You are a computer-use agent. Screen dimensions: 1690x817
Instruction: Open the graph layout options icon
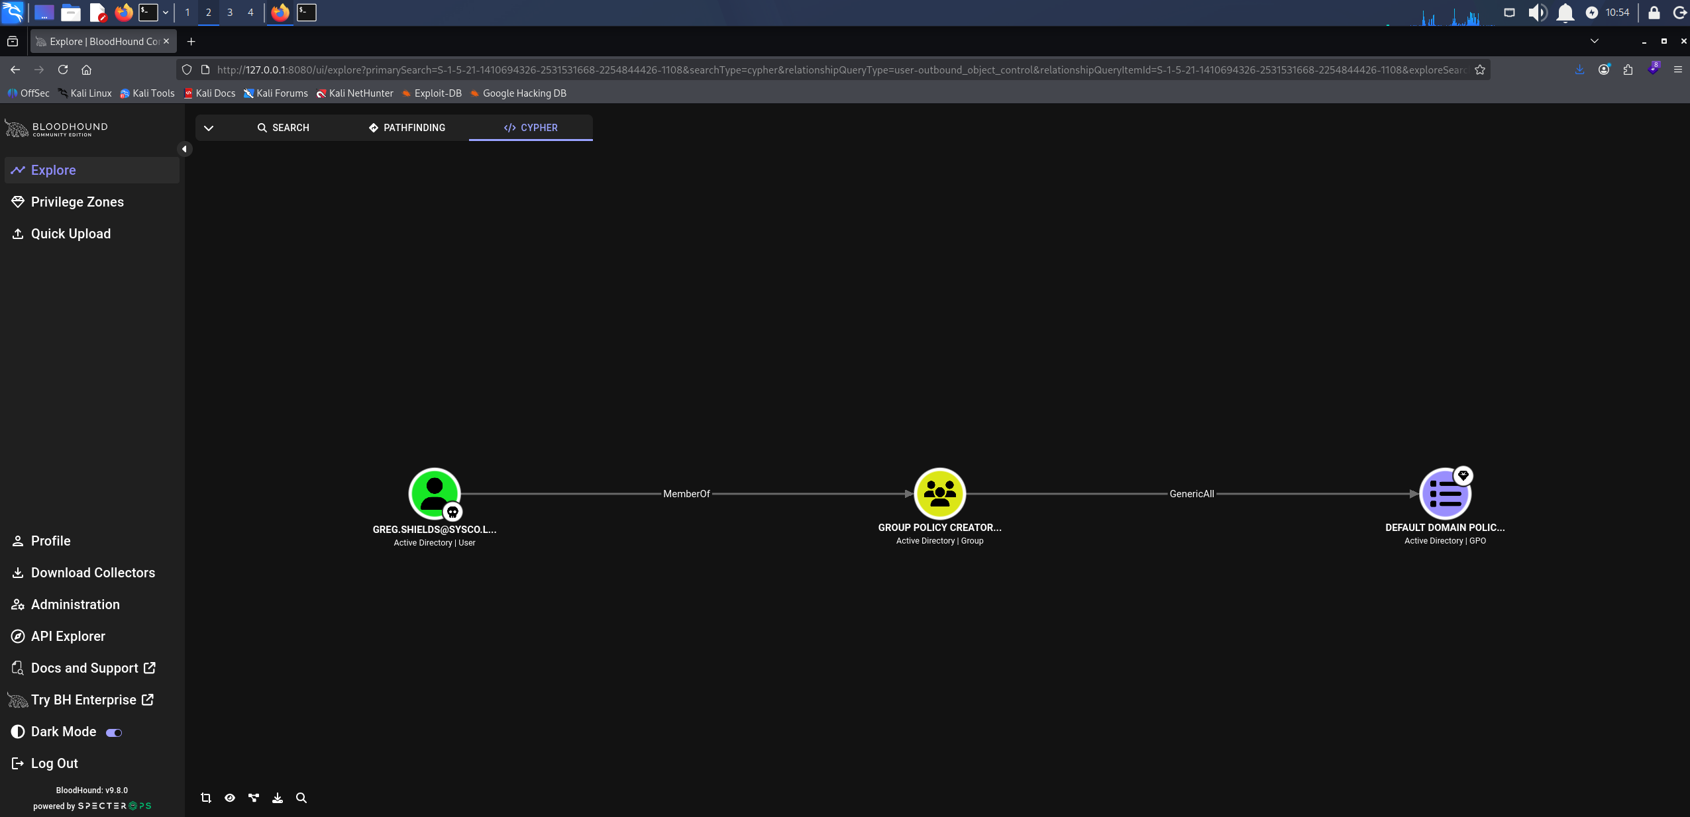(x=254, y=798)
